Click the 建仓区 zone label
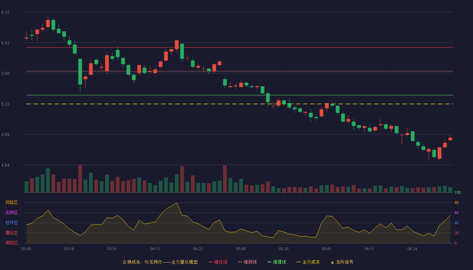473x270 pixels. point(11,233)
